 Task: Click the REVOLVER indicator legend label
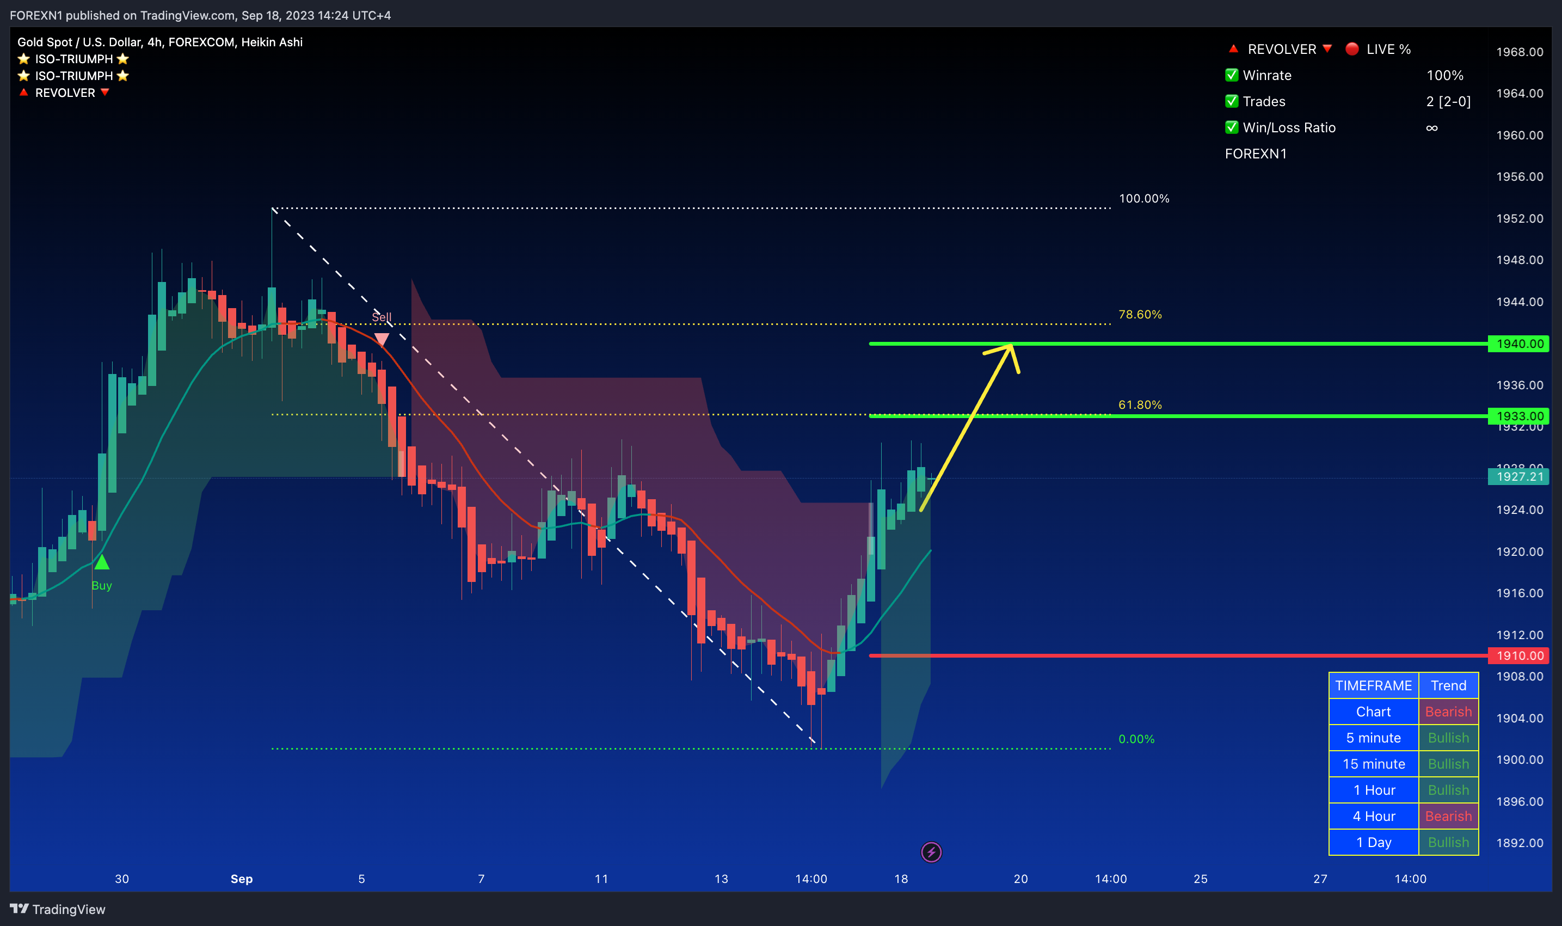pyautogui.click(x=65, y=93)
